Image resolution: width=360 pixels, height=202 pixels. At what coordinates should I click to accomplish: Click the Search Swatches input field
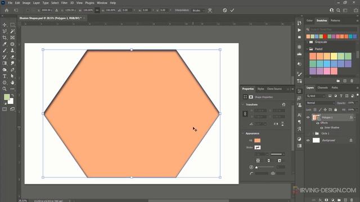click(x=334, y=29)
